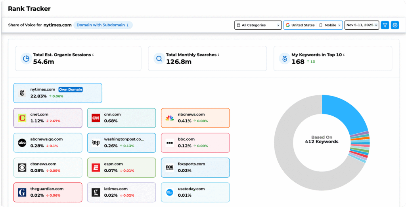Click the Fox Sports logo icon
Viewport: 406px width, 207px height.
point(170,168)
